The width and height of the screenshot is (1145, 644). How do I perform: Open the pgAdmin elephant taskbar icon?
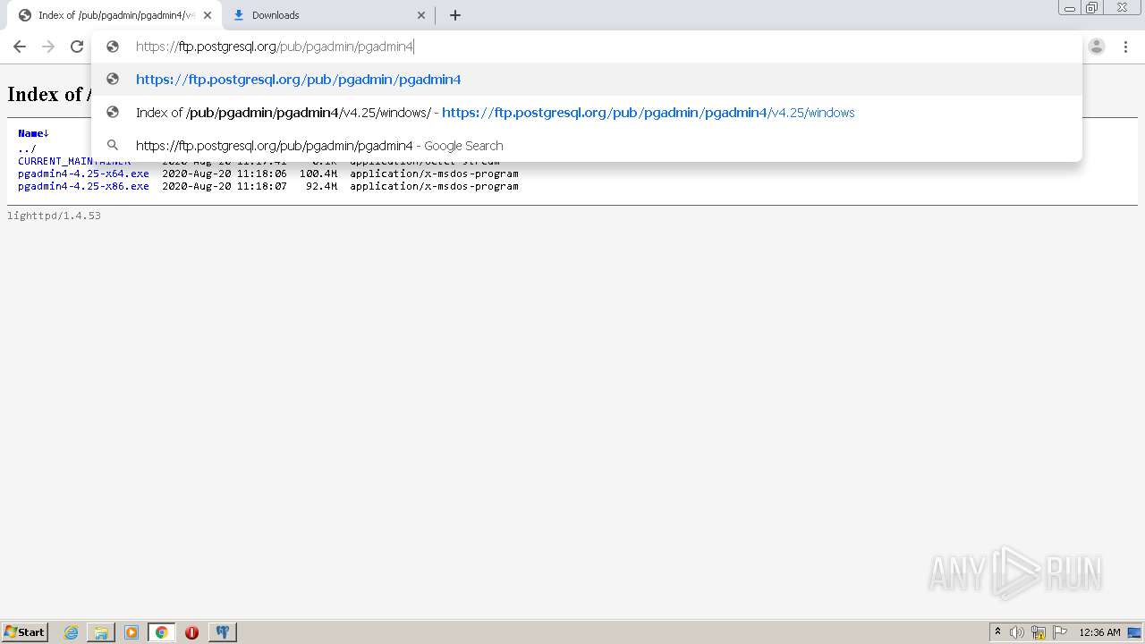pyautogui.click(x=223, y=632)
